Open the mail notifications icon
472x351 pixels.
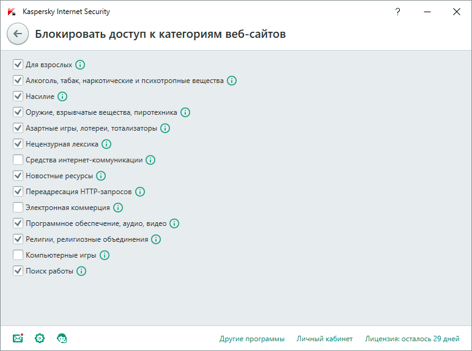coord(18,338)
